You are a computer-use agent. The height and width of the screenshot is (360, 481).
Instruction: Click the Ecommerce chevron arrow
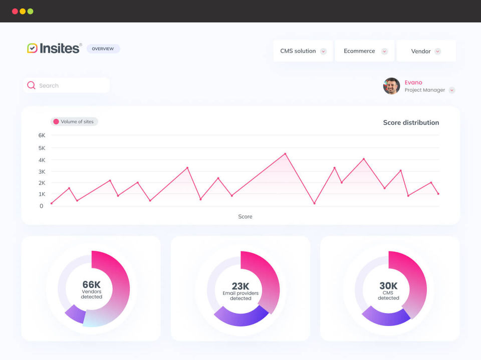(x=384, y=51)
